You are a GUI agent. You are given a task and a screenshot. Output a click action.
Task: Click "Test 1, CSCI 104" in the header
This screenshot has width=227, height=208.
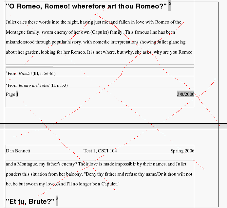pos(100,151)
